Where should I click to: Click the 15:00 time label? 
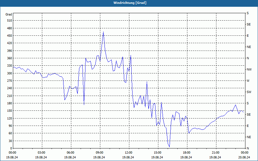click(x=157, y=152)
